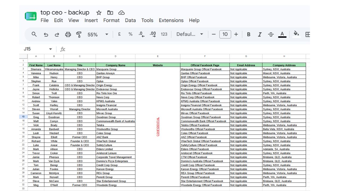Image resolution: width=340 pixels, height=191 pixels.
Task: Undo the last action
Action: tap(46, 34)
